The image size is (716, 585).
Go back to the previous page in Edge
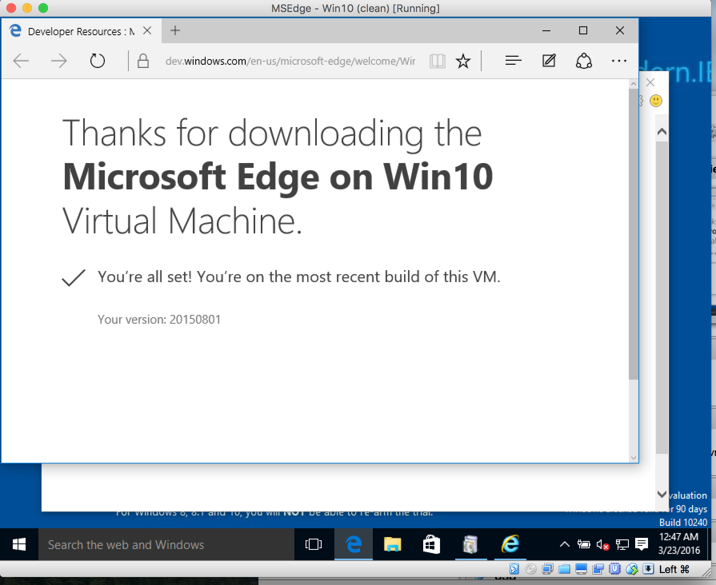[x=21, y=61]
